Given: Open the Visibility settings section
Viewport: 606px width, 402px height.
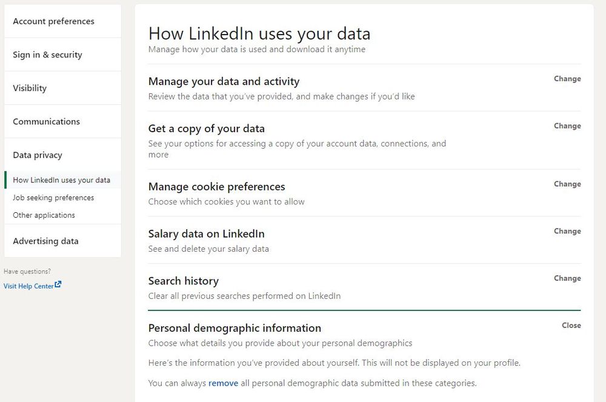Looking at the screenshot, I should point(30,87).
